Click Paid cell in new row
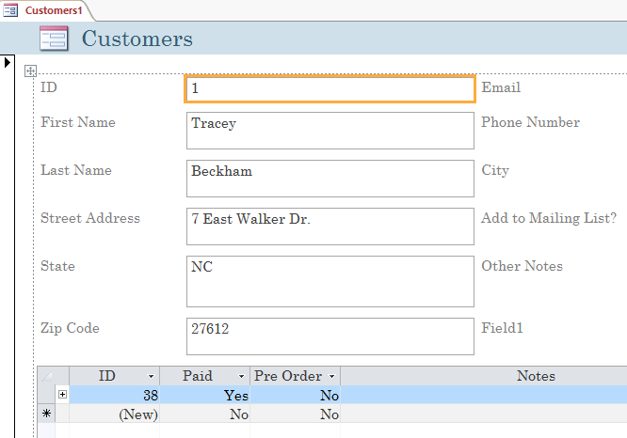The width and height of the screenshot is (627, 438). click(204, 414)
